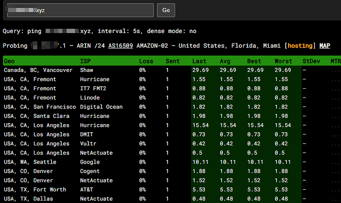Click the Worst value 1.82 in Digital Ocean row

[281, 107]
